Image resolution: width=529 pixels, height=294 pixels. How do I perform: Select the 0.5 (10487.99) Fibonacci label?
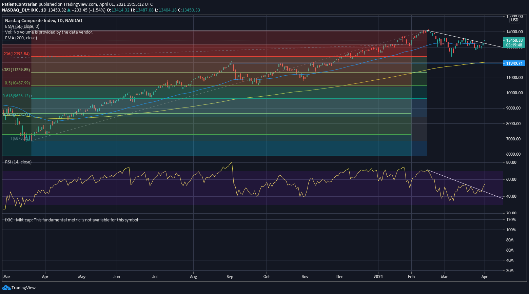(17, 83)
